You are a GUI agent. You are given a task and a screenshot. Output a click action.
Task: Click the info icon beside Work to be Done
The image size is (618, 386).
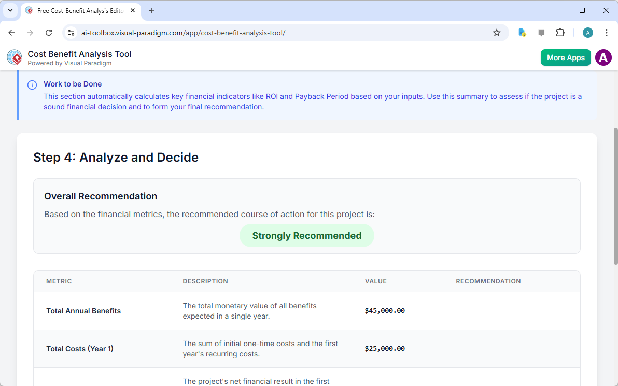point(32,84)
